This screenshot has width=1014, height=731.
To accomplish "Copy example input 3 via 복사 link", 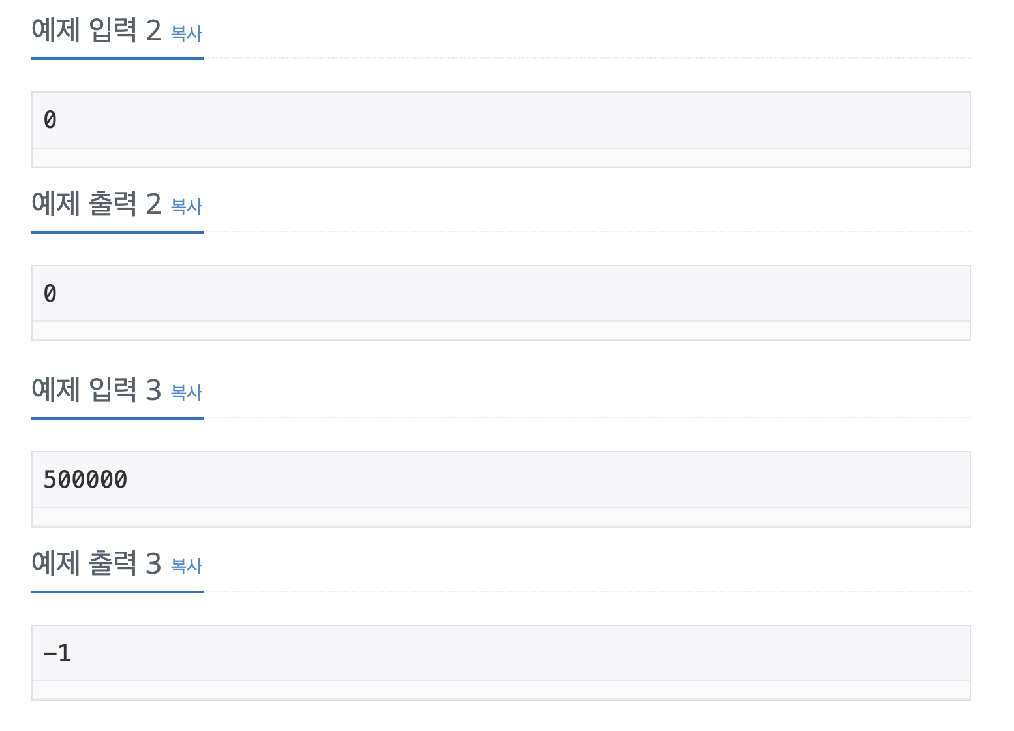I will pyautogui.click(x=187, y=392).
